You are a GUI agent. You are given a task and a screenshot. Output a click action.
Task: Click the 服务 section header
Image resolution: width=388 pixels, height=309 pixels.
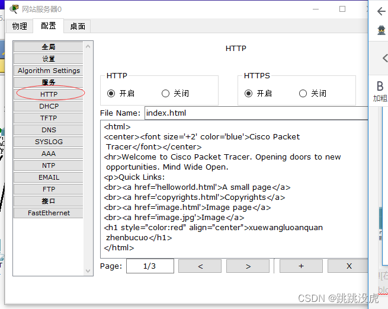(x=49, y=82)
